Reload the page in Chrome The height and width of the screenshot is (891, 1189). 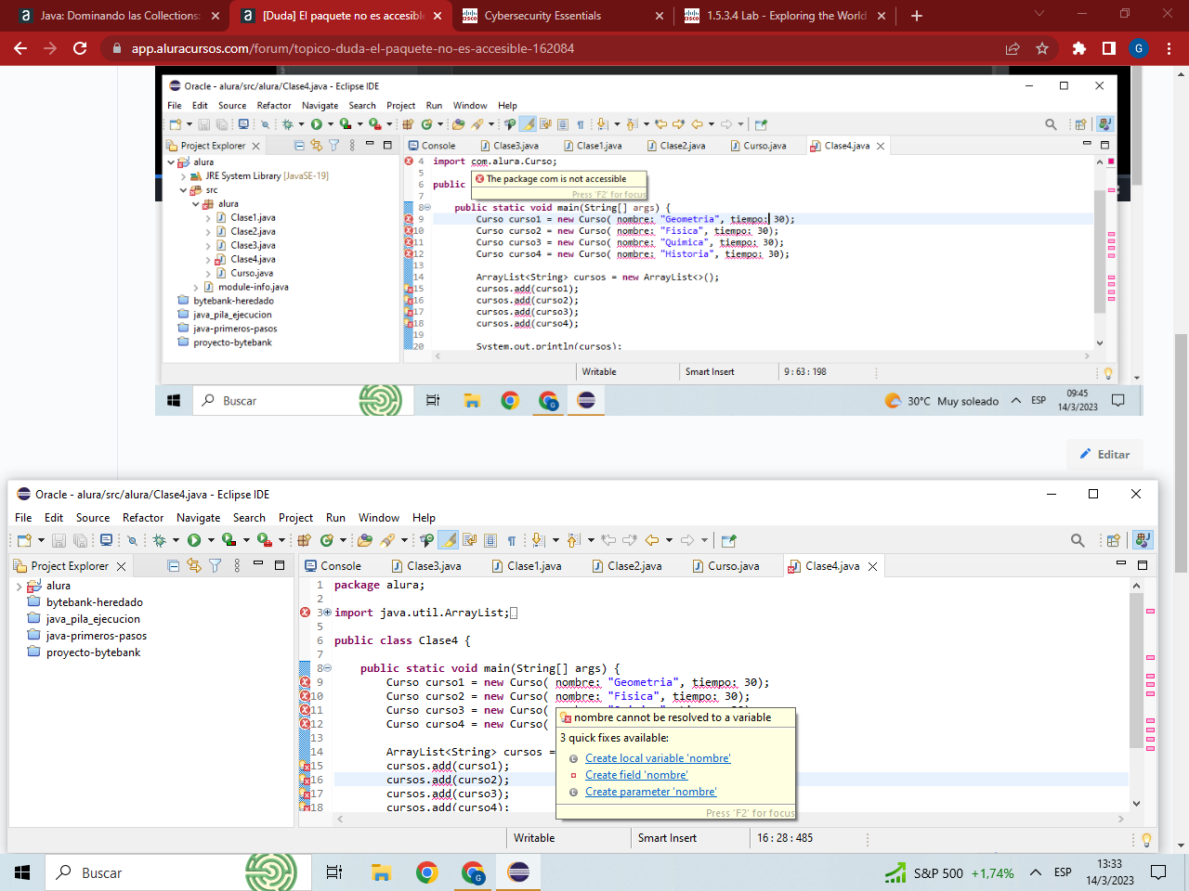tap(80, 48)
